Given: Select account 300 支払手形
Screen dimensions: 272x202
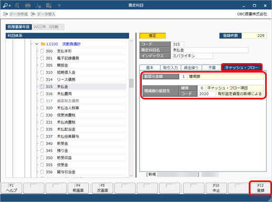Looking at the screenshot, I should 82,51.
